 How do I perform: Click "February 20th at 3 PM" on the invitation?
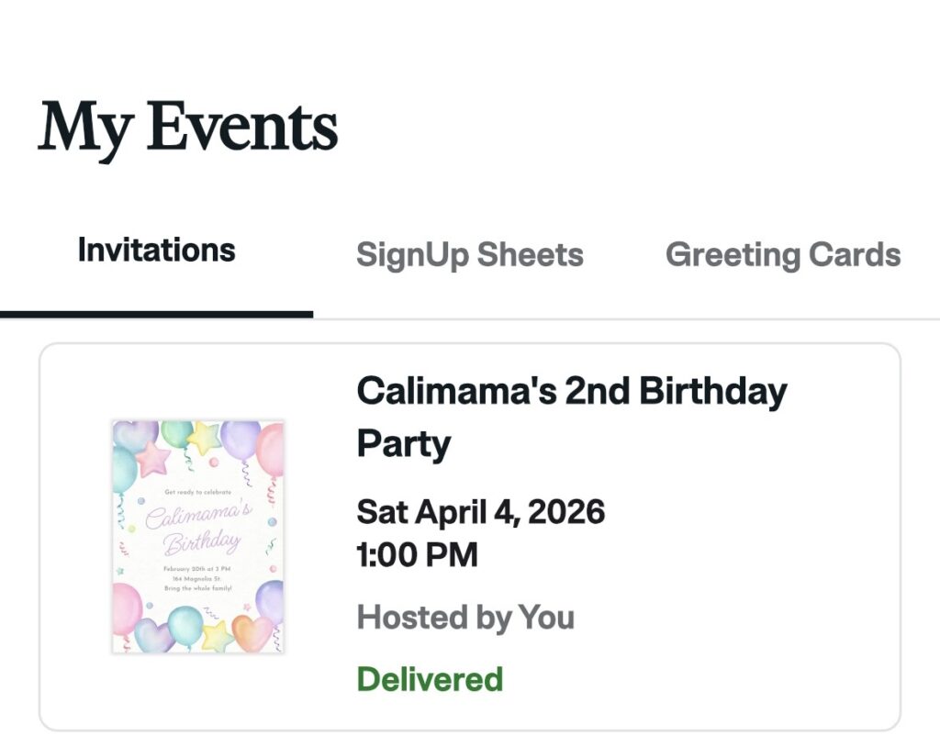click(197, 569)
